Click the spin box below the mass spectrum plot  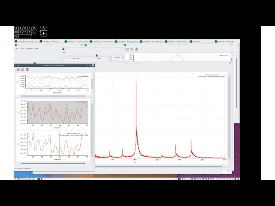224,171
